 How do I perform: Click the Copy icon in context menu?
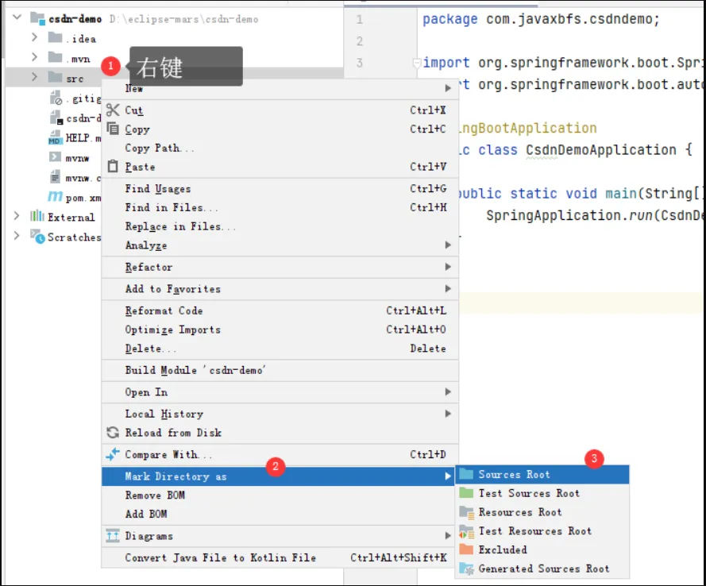point(113,129)
